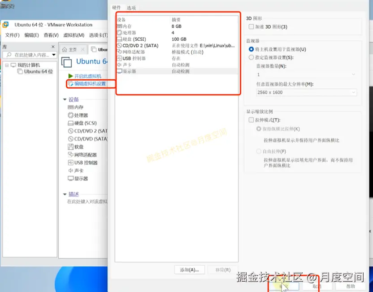373x292 pixels.
Task: Select the 硬盘 (SCSI) disk icon in hardware list
Action: click(120, 39)
